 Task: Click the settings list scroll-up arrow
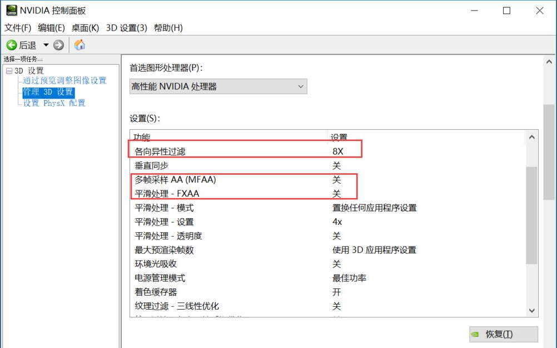pyautogui.click(x=532, y=137)
